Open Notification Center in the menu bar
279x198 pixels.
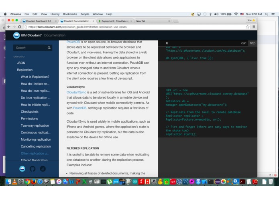[273, 14]
